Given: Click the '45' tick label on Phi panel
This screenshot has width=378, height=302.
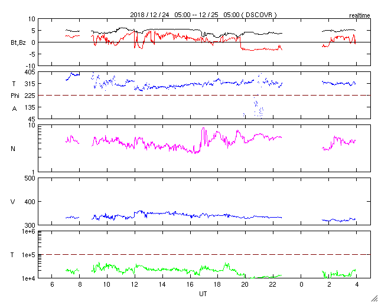Looking at the screenshot, I should [x=32, y=119].
